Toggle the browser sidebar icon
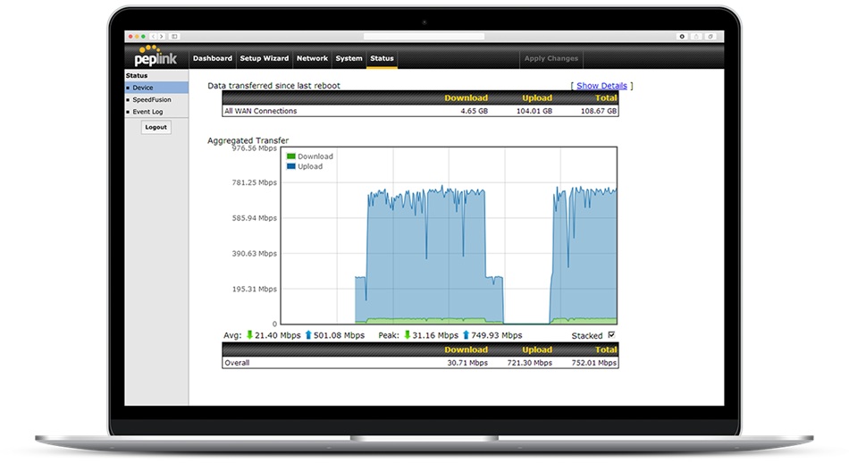 coord(173,36)
